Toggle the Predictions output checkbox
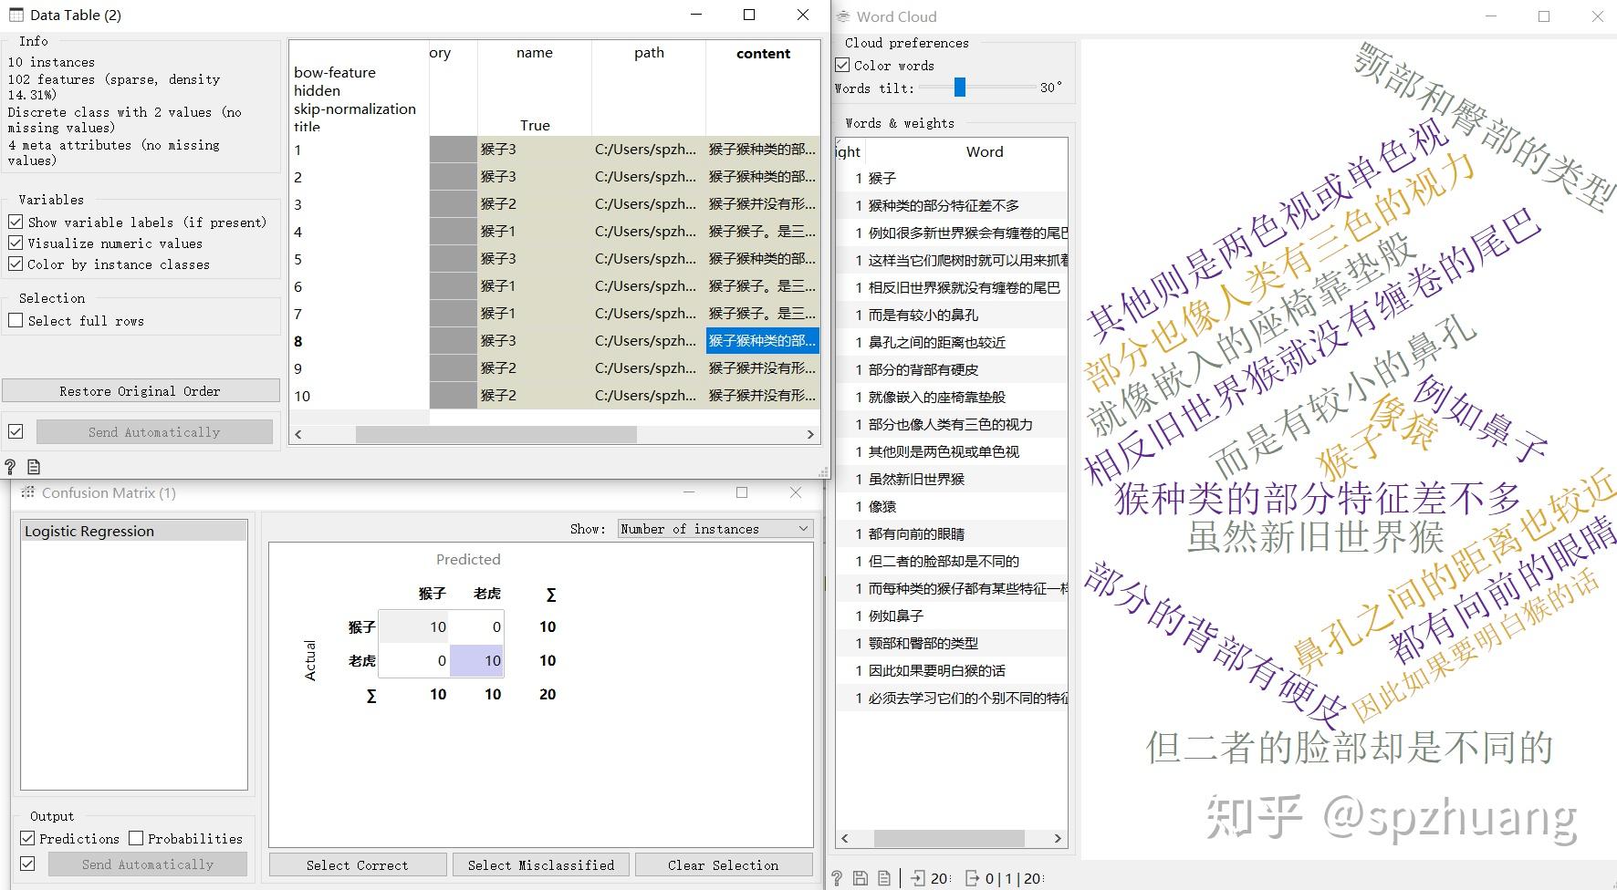 point(27,838)
